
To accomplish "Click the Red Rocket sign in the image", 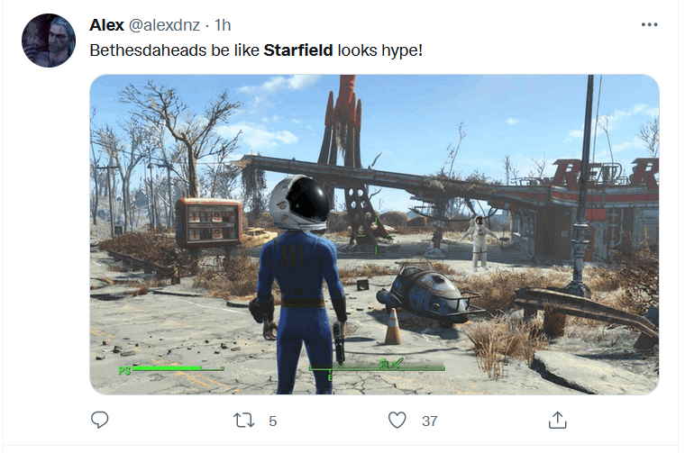I will pos(606,175).
